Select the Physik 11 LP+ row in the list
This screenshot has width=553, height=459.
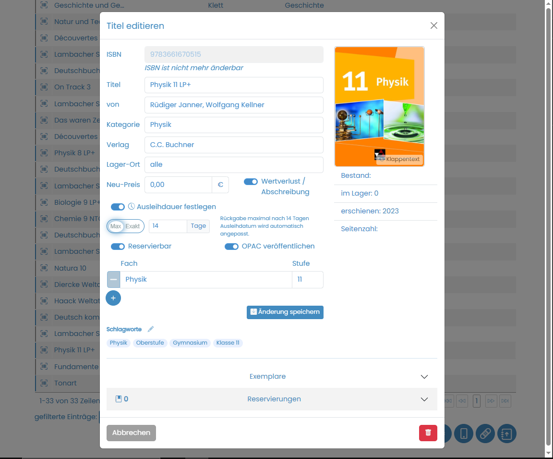[74, 350]
